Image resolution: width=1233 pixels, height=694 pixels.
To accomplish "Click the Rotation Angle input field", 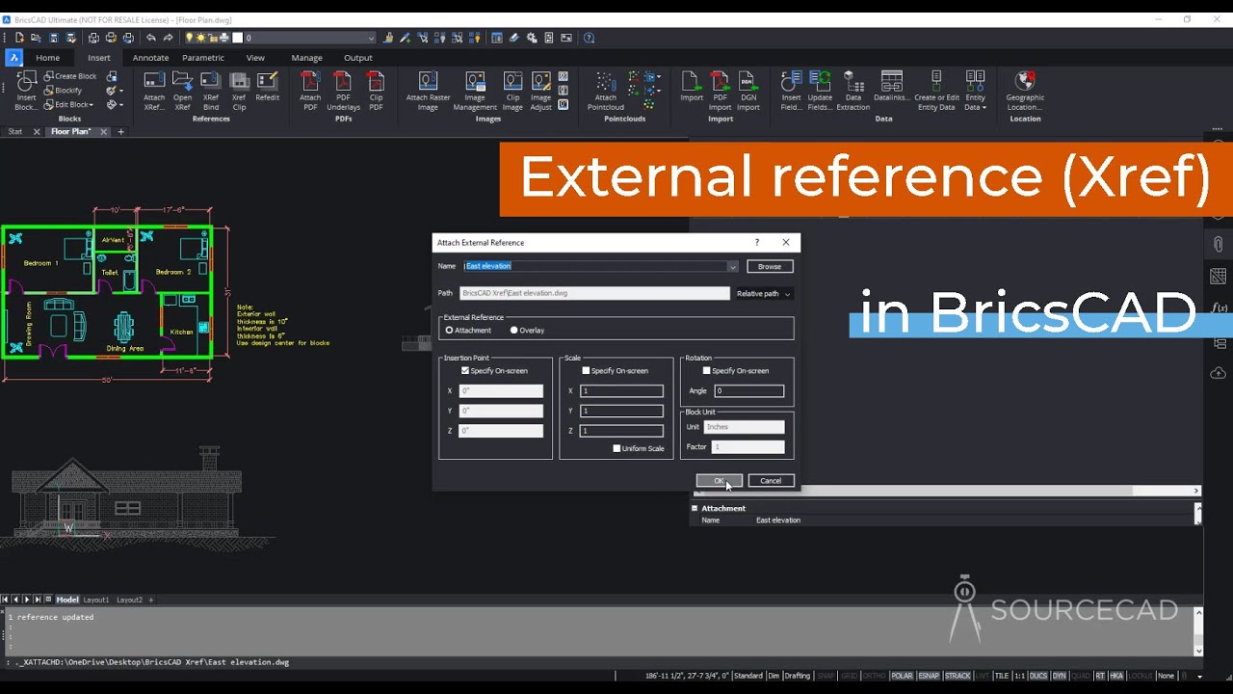I will [749, 390].
